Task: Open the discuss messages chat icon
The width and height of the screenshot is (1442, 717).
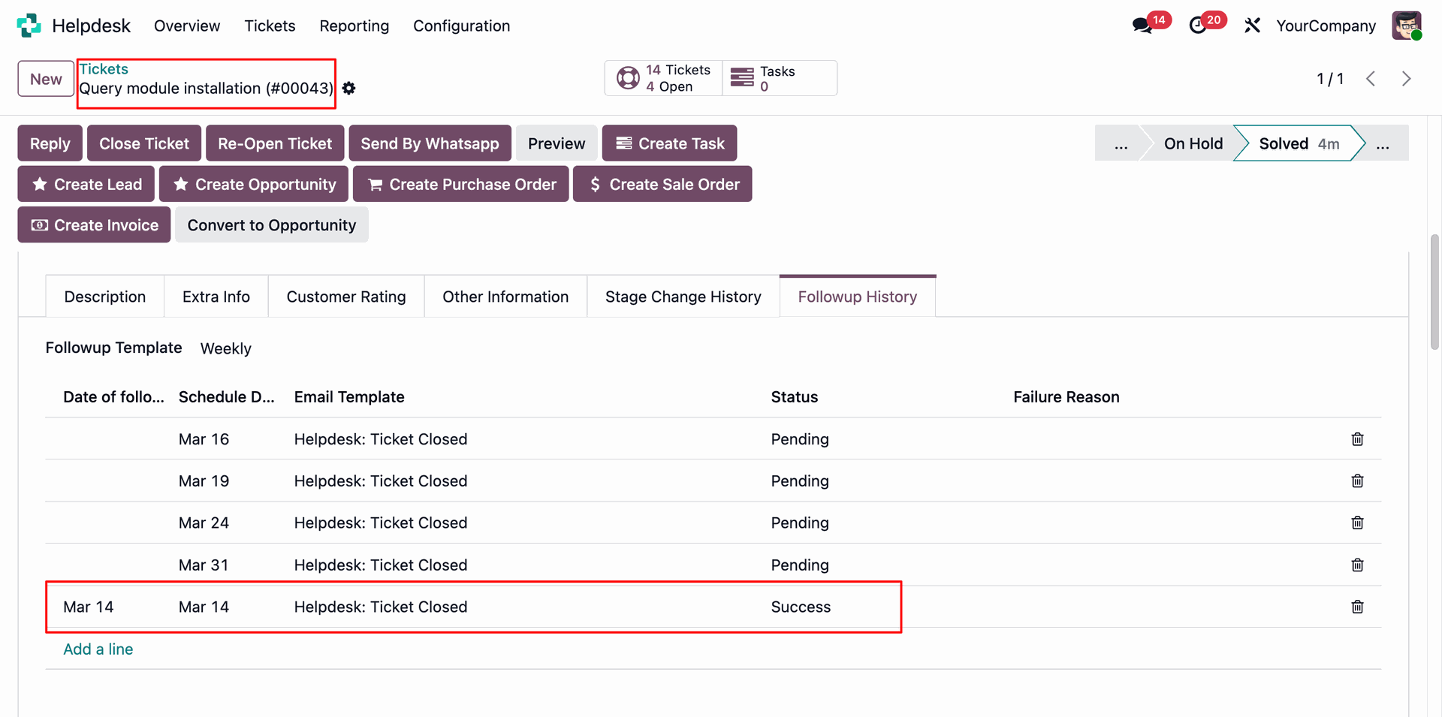Action: click(x=1142, y=26)
